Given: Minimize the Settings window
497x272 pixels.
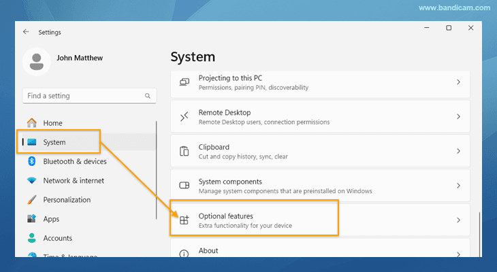Looking at the screenshot, I should [427, 28].
